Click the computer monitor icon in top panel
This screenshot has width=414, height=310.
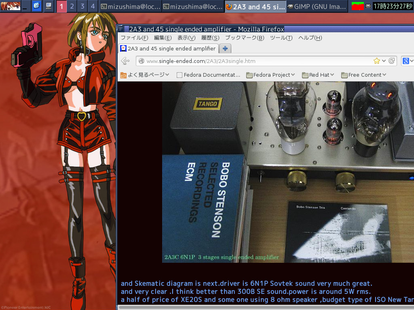(x=49, y=6)
